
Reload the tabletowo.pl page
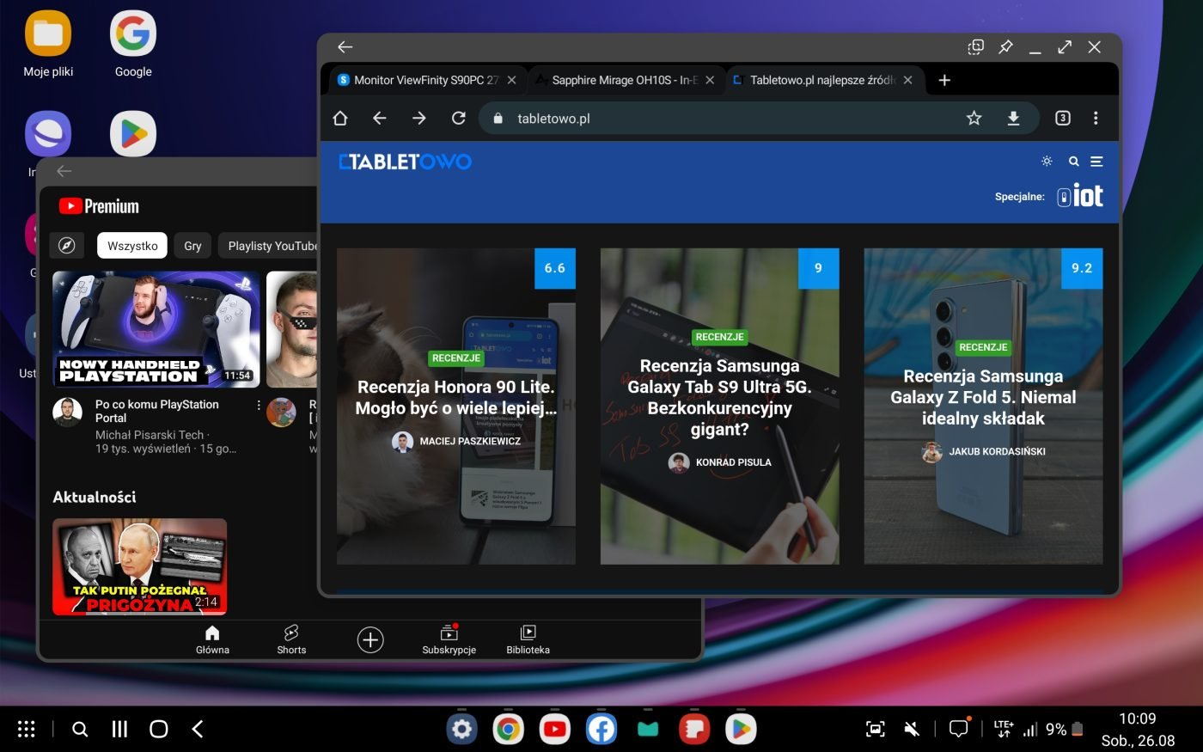click(459, 119)
